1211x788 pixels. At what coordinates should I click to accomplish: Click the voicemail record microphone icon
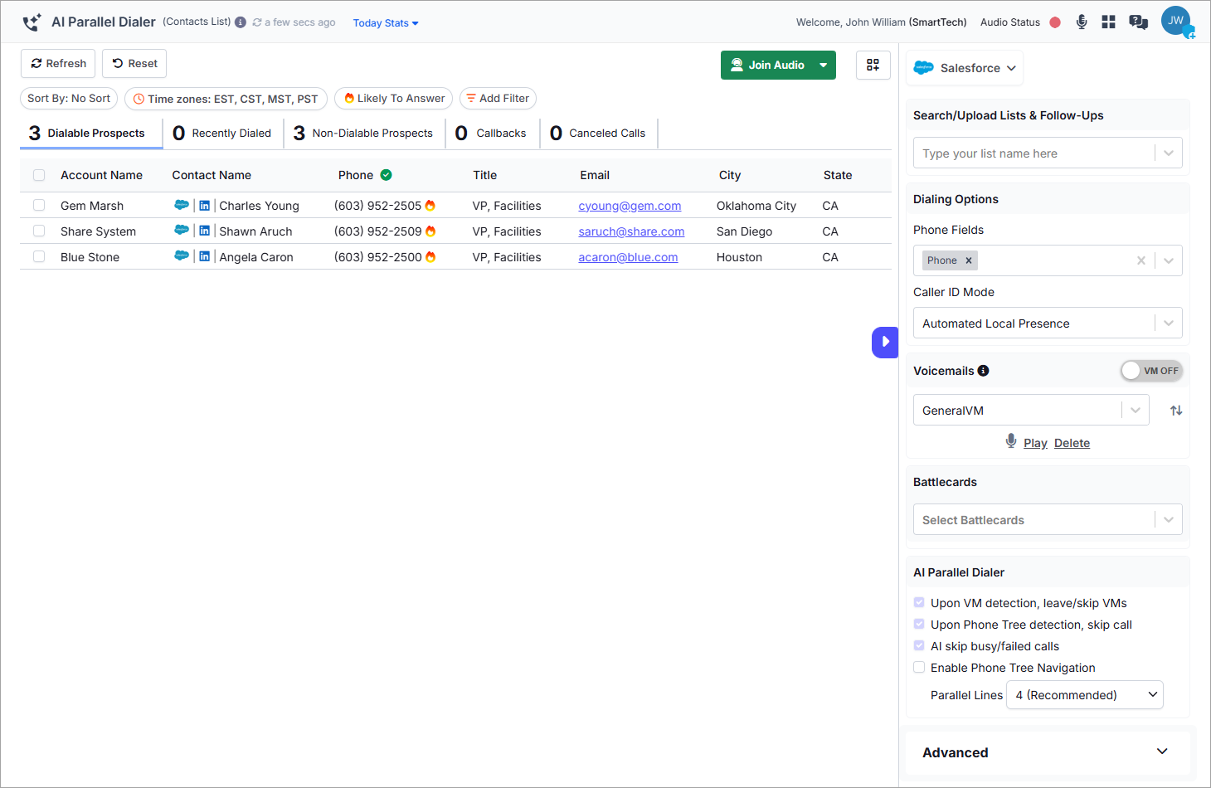1011,441
